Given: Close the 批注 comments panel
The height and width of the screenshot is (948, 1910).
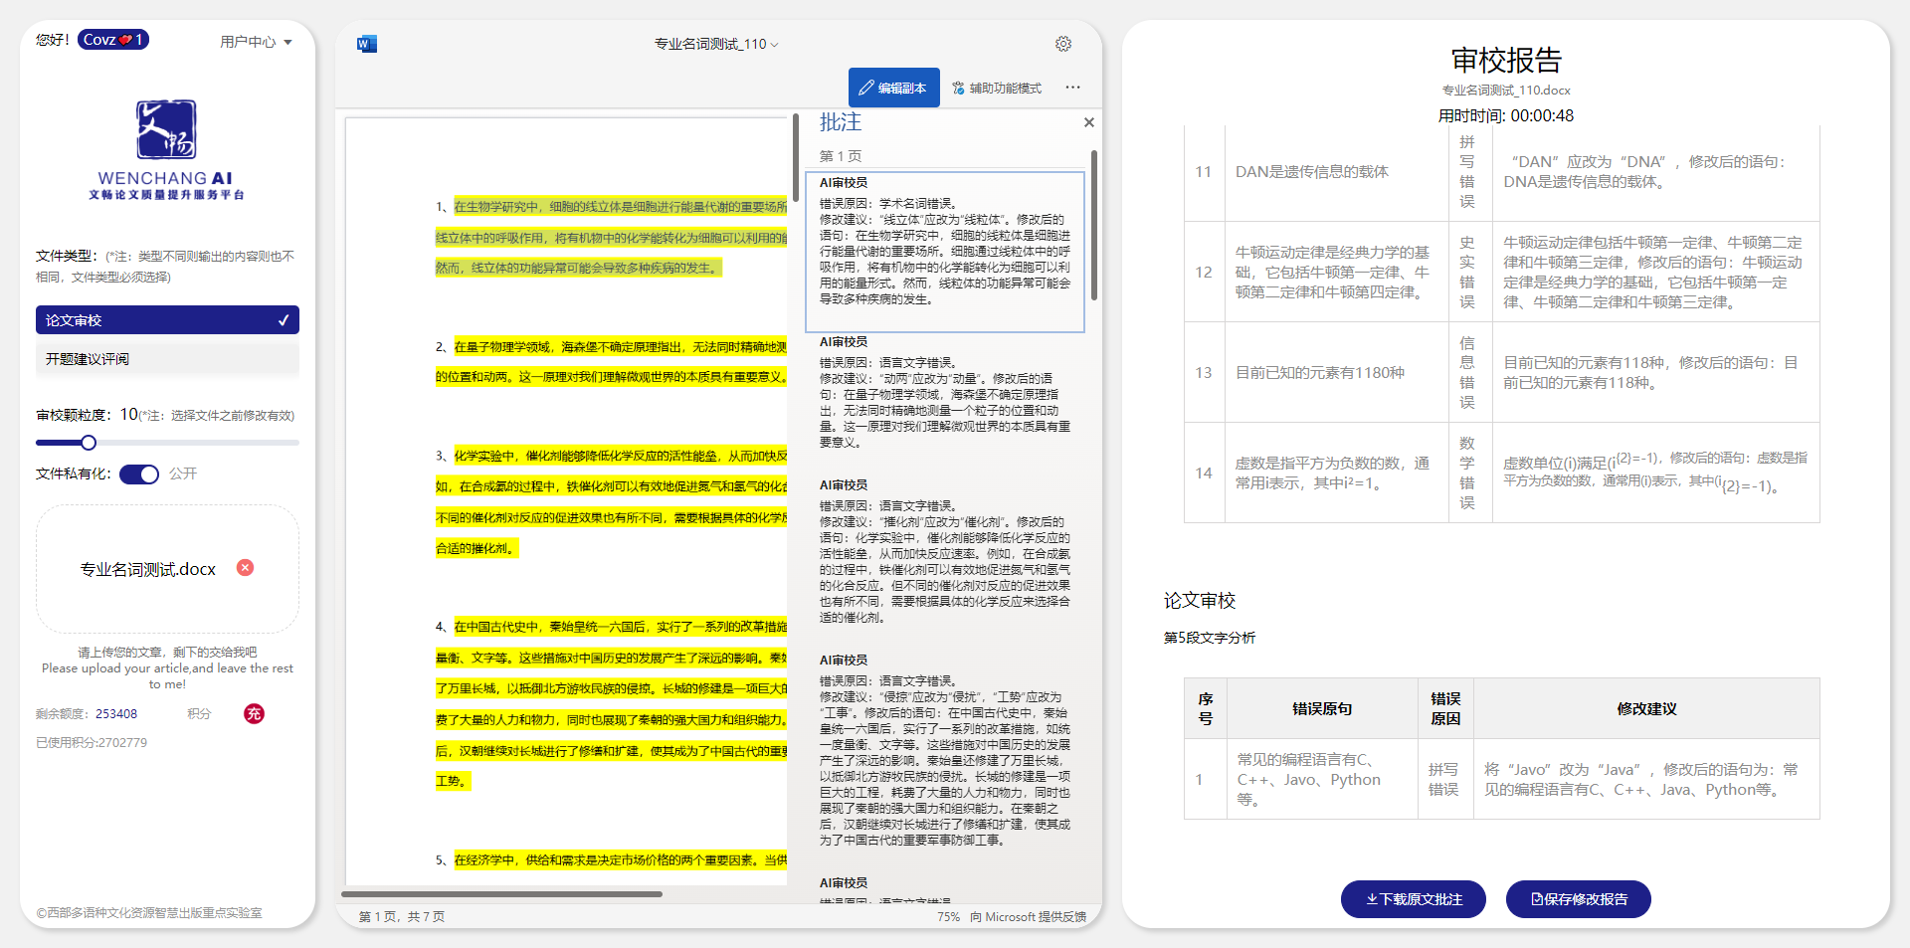Looking at the screenshot, I should pyautogui.click(x=1089, y=122).
